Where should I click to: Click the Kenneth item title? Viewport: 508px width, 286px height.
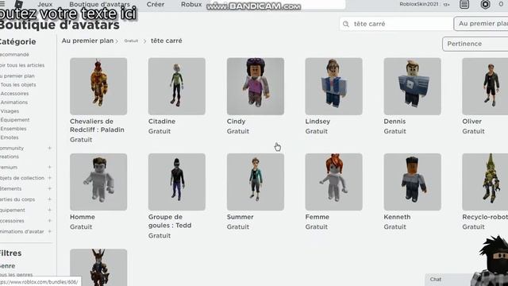point(397,217)
